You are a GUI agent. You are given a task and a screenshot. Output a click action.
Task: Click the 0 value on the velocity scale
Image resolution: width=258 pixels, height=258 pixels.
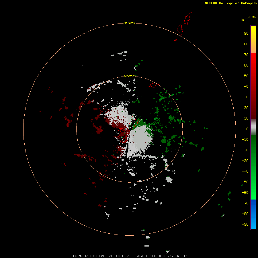pos(247,129)
